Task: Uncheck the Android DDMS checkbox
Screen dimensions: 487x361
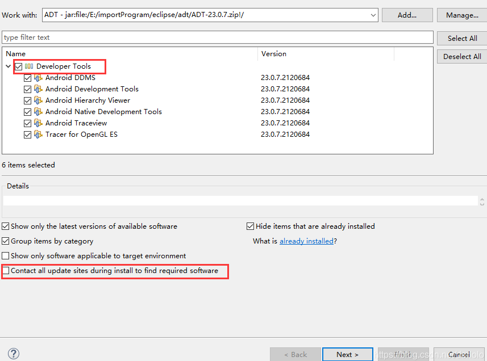Action: pos(27,78)
